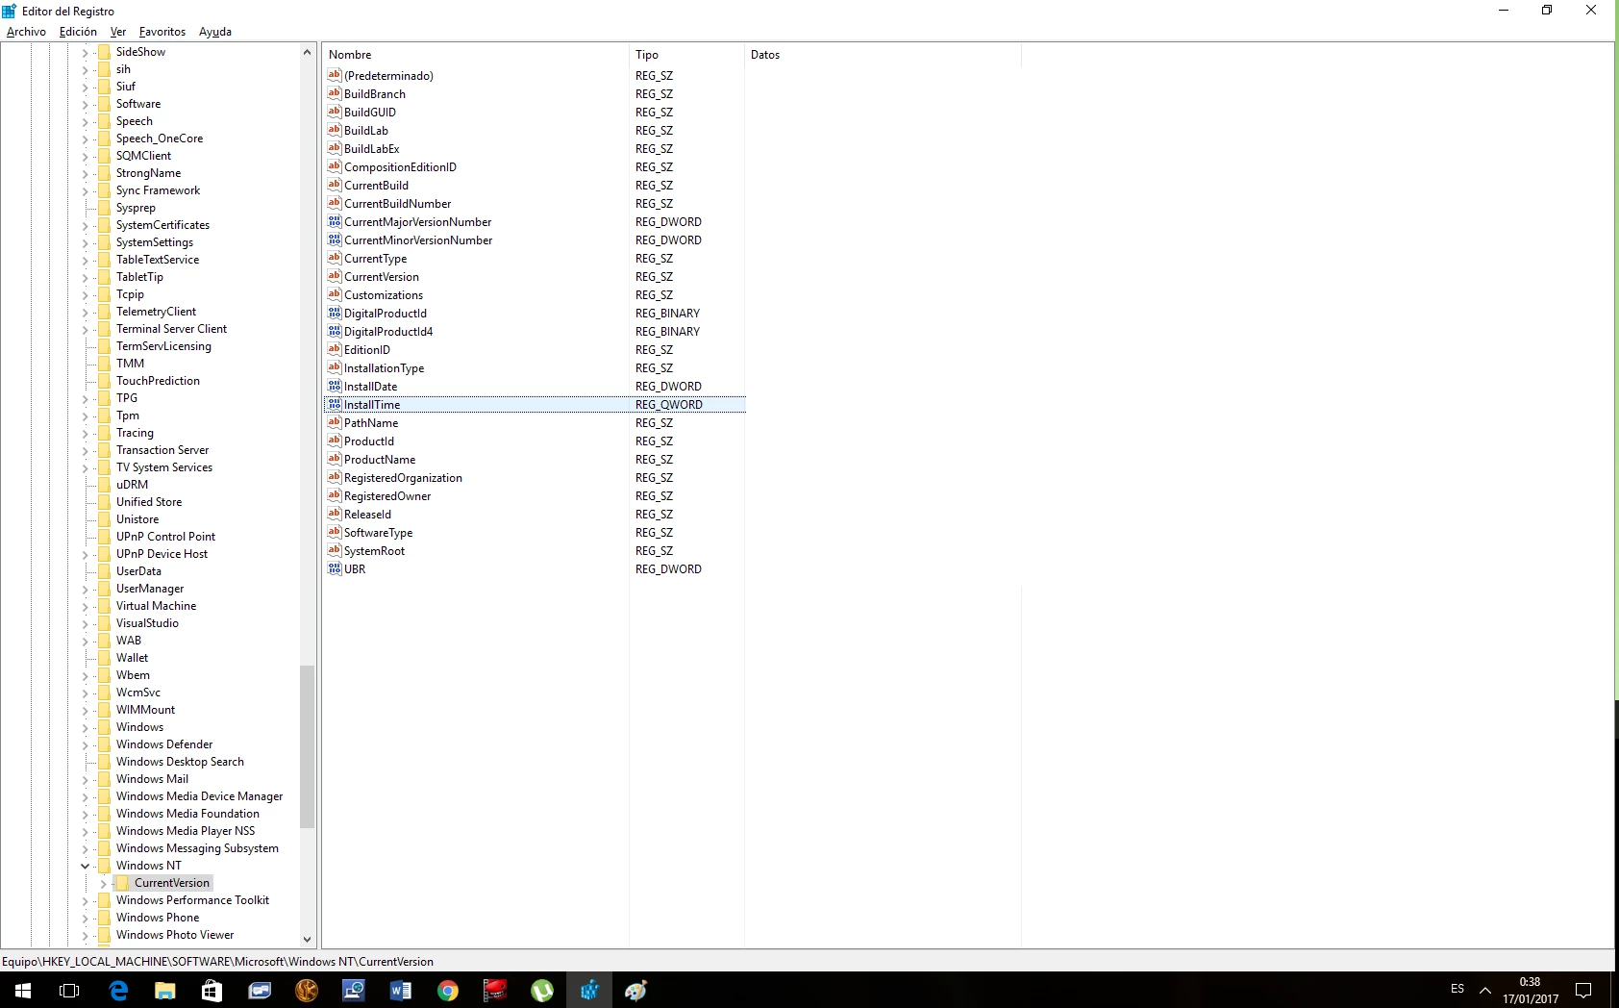Expand the Windows Photo Viewer key
Viewport: 1619px width, 1008px height.
click(85, 935)
